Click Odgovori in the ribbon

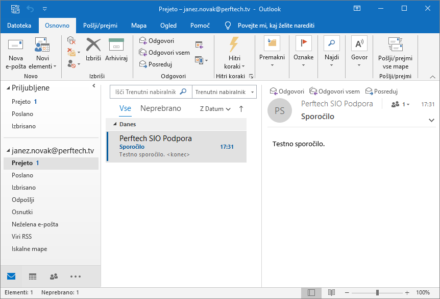tap(157, 41)
